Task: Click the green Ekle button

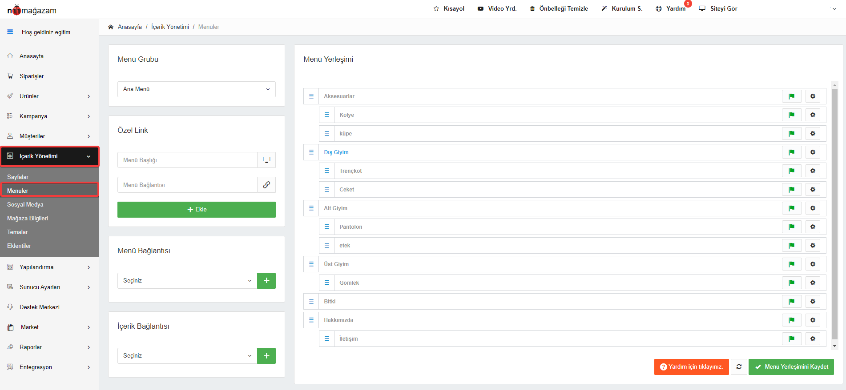Action: tap(197, 210)
